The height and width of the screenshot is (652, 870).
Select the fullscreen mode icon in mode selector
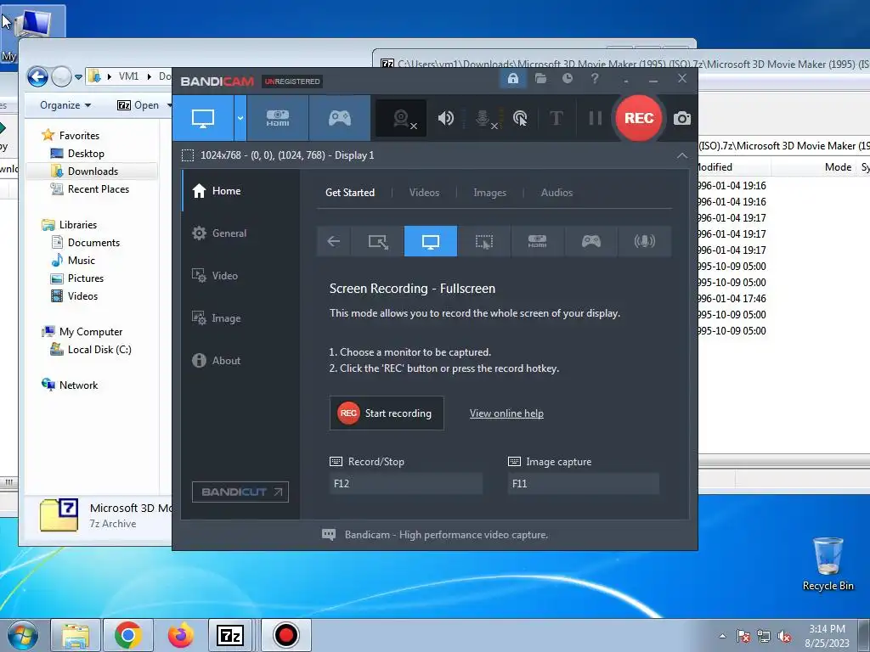click(431, 241)
